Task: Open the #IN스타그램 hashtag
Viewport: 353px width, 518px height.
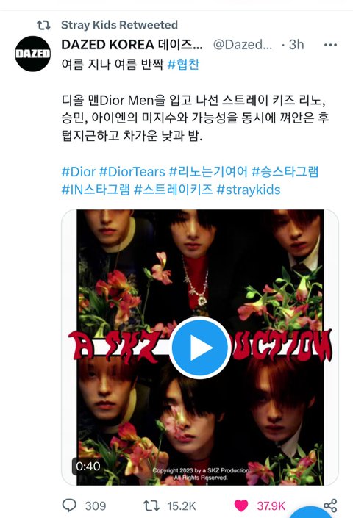Action: click(x=96, y=190)
